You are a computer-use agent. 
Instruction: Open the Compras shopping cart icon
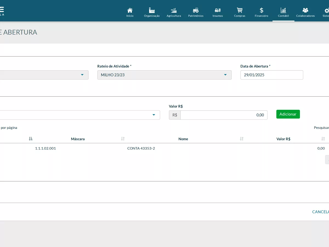[x=240, y=10]
